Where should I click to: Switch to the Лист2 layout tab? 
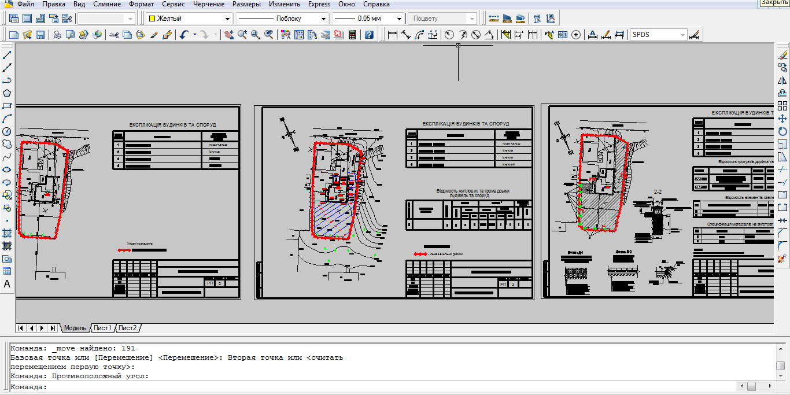pos(128,328)
